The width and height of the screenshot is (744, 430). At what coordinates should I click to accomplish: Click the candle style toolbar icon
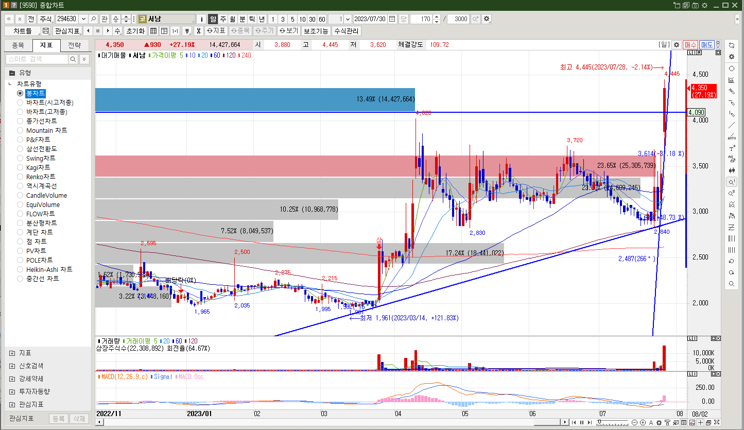click(186, 31)
